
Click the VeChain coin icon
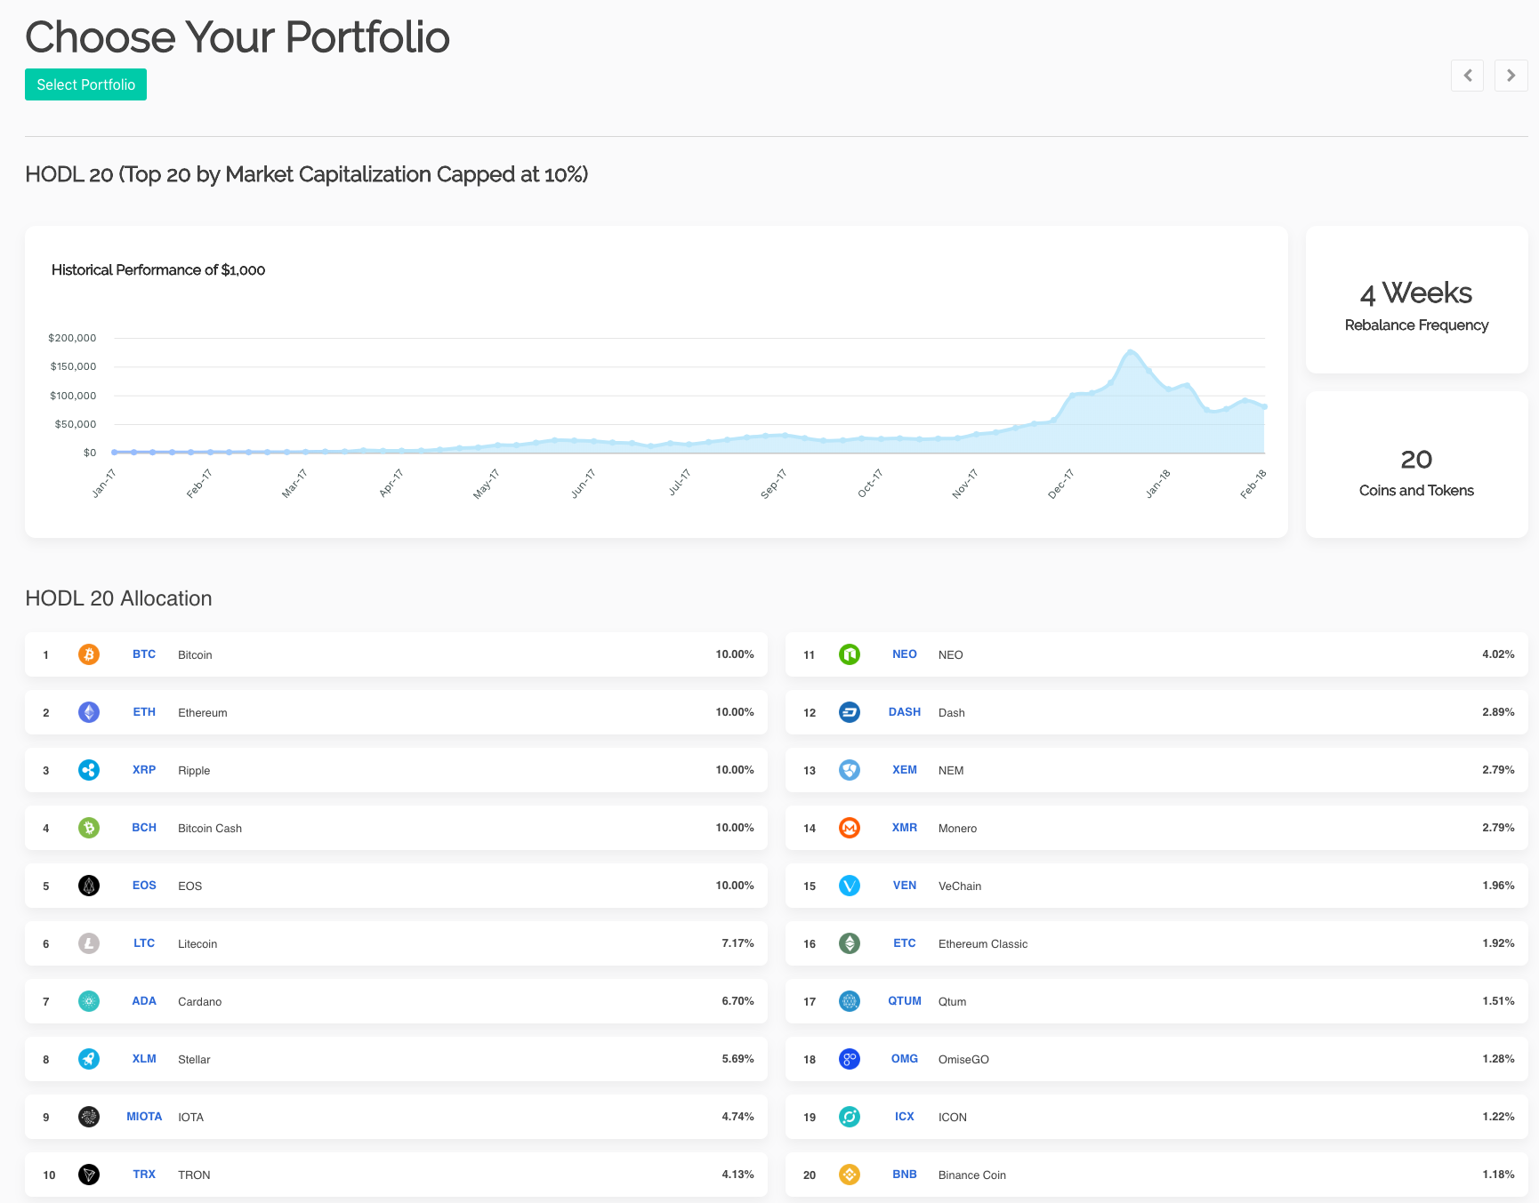(x=850, y=886)
